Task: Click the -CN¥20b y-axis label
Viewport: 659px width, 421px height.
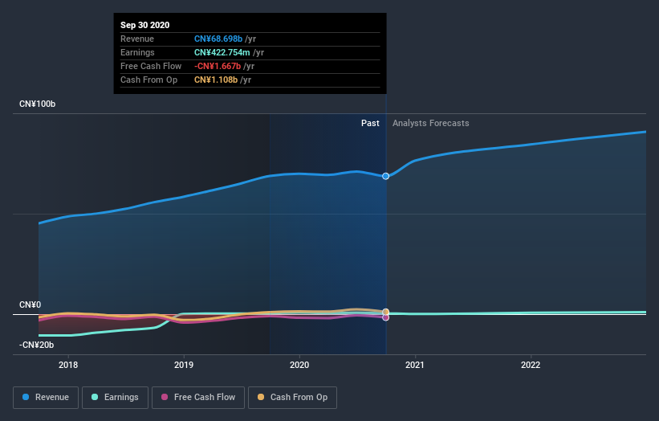Action: 37,345
